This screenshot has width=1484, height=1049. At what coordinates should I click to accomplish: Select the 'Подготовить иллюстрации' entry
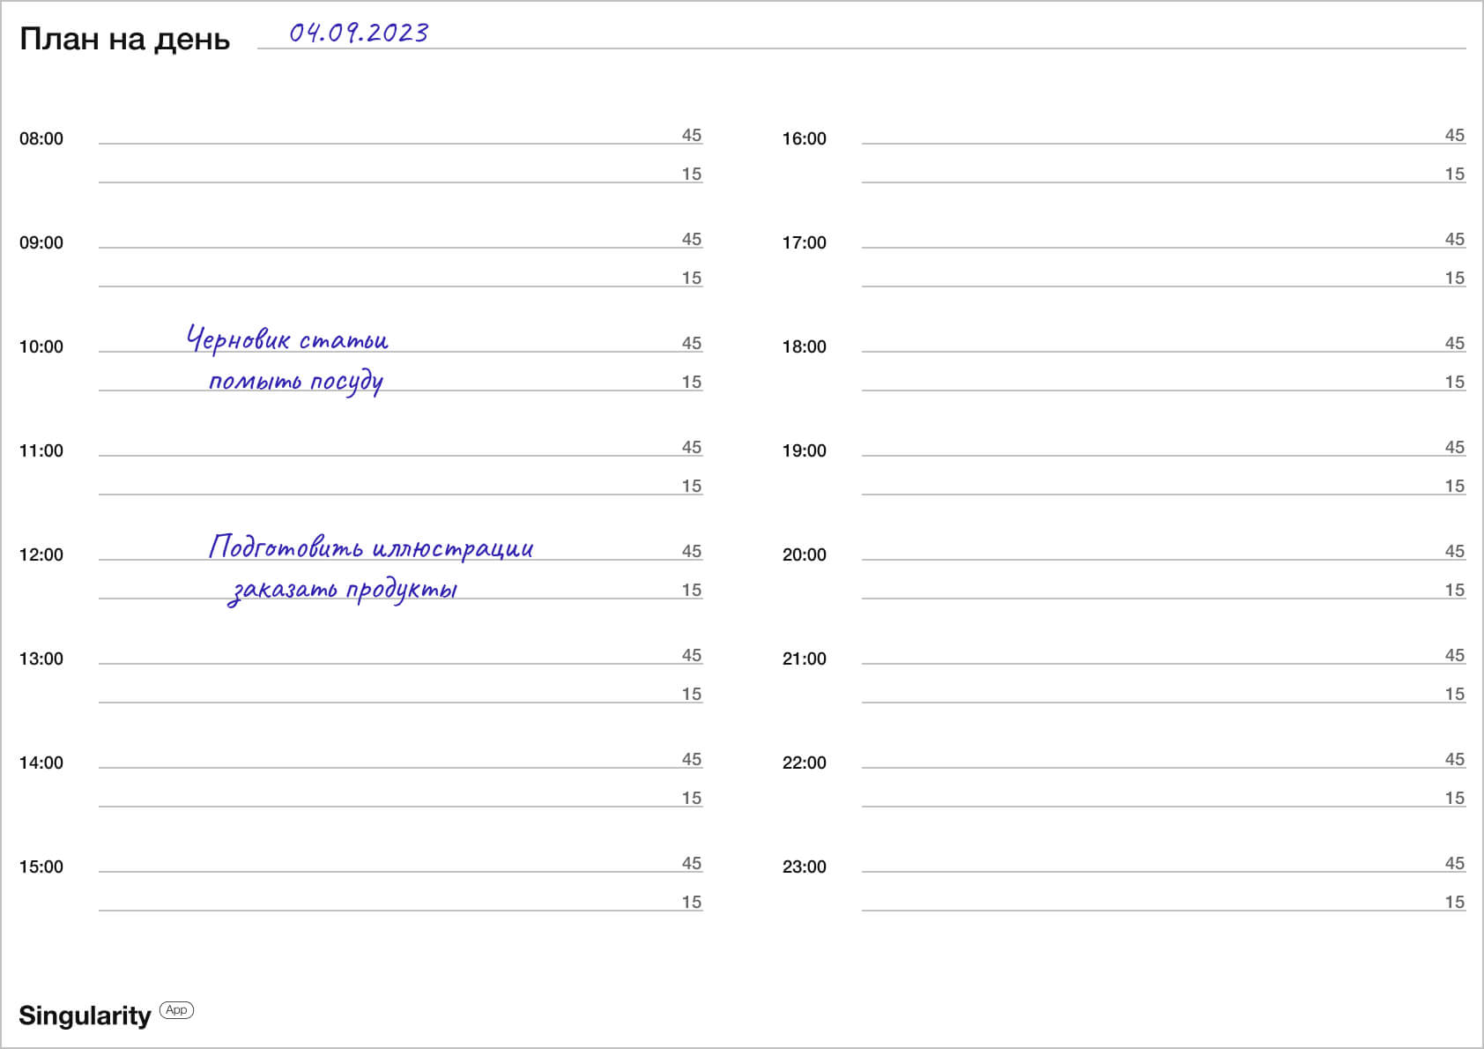(371, 547)
